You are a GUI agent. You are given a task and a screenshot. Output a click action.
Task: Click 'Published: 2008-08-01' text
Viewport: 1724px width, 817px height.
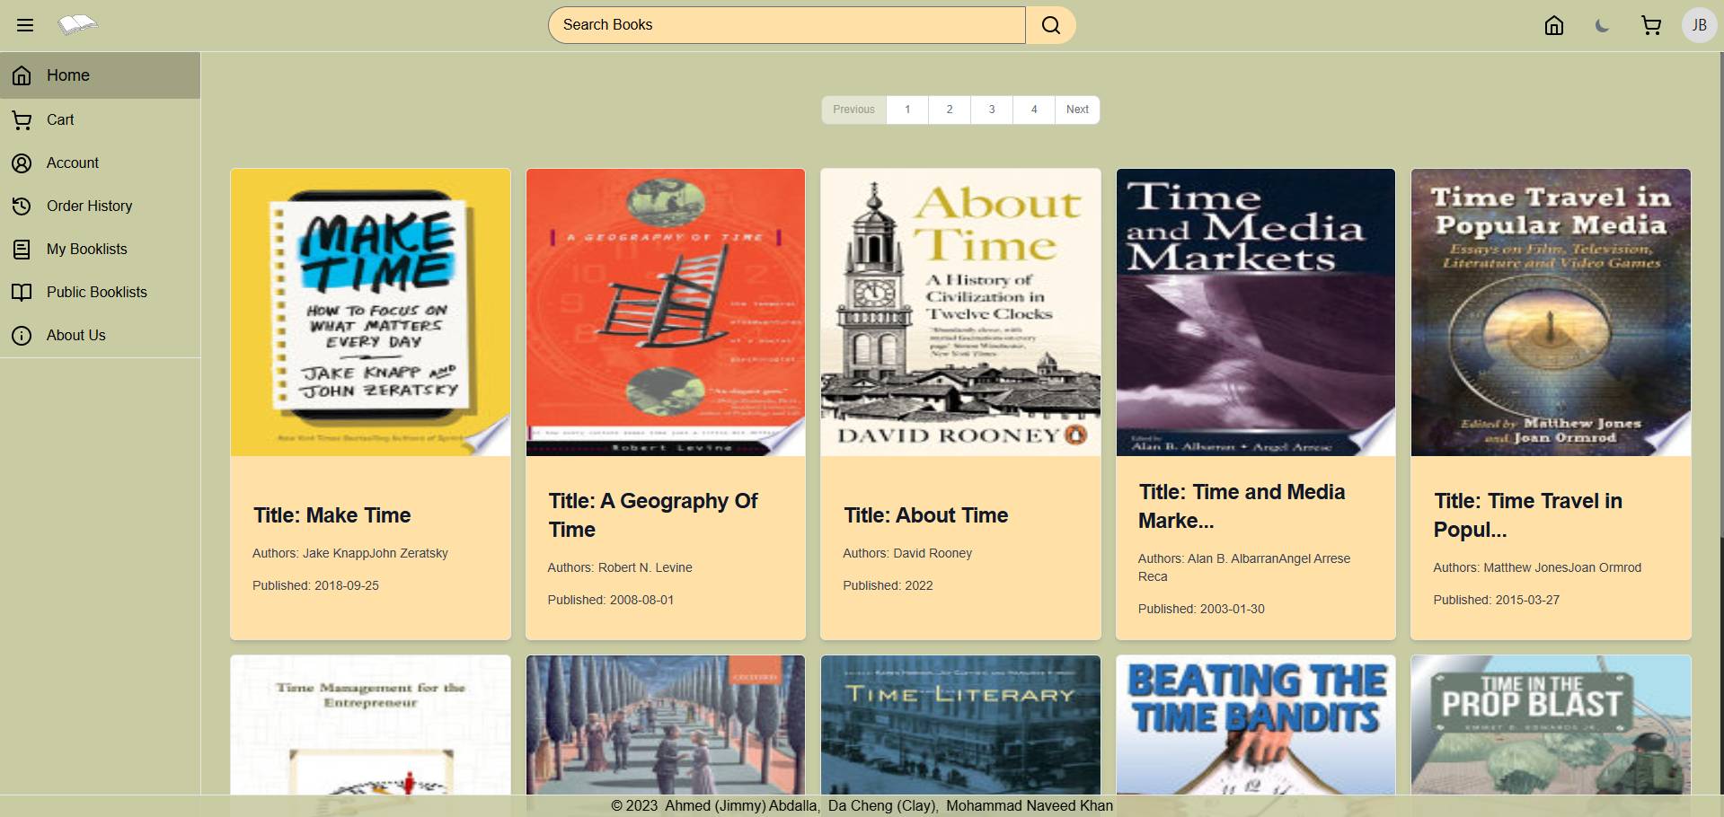click(x=611, y=600)
